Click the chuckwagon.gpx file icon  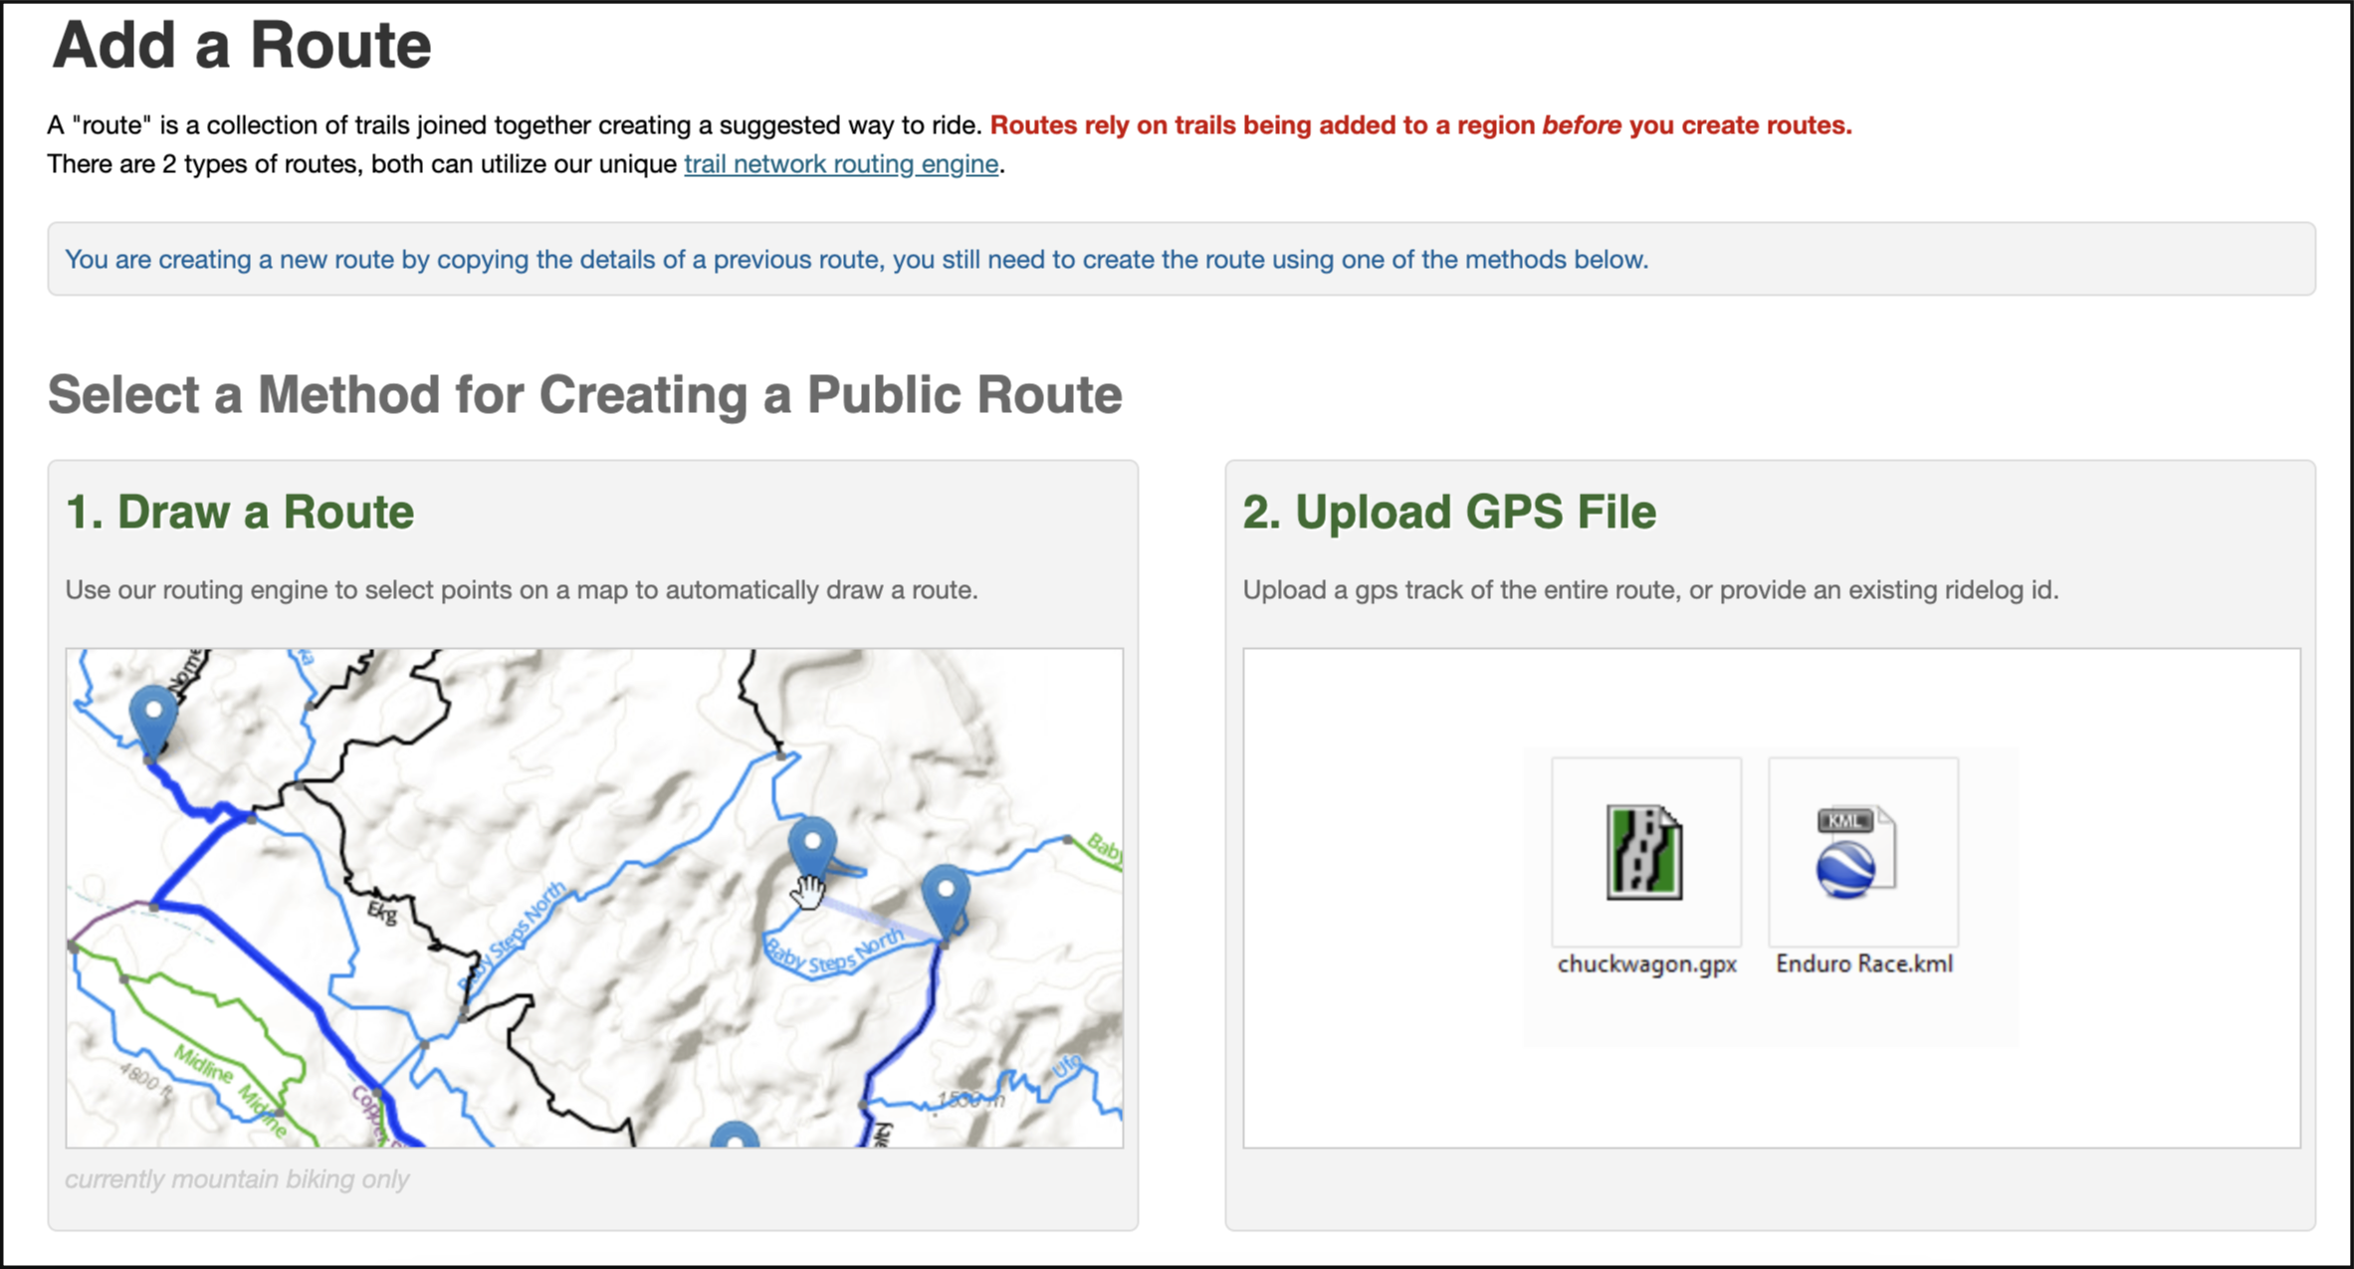[1644, 853]
